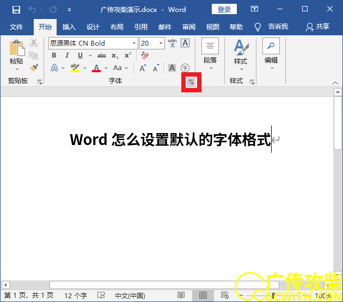Switch to the 审阅 tab
This screenshot has width=343, height=302.
pyautogui.click(x=189, y=27)
